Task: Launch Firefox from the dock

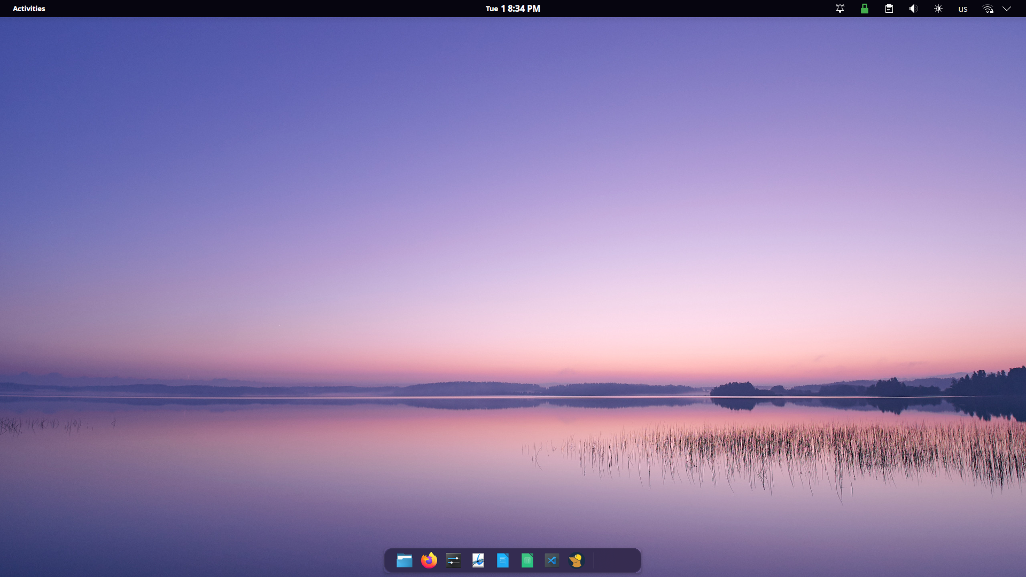Action: pos(429,560)
